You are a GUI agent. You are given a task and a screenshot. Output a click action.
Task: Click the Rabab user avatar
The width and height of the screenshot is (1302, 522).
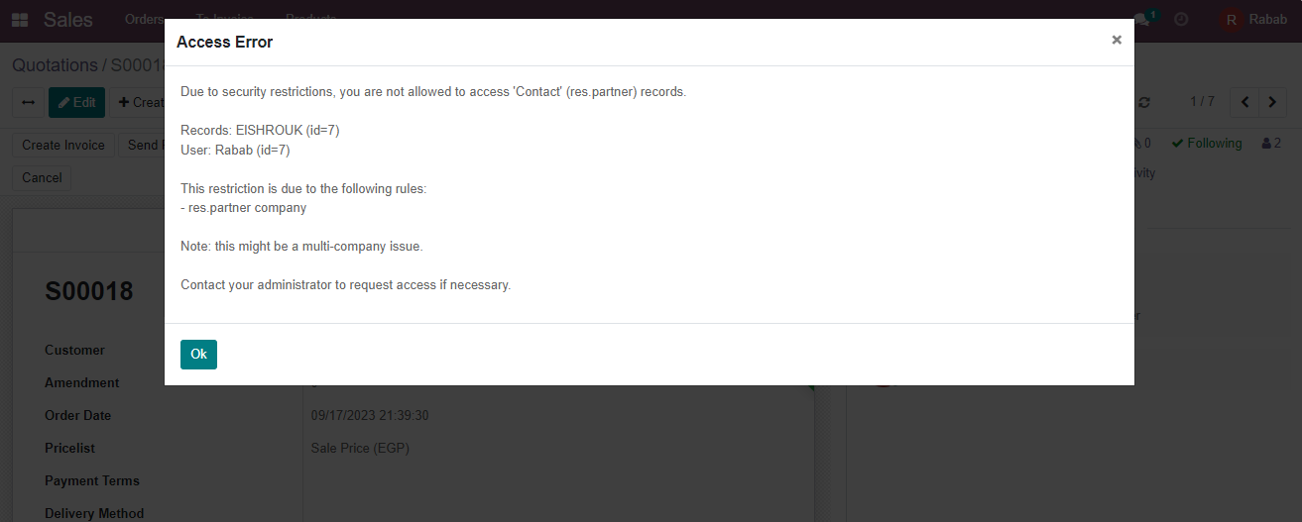point(1232,20)
